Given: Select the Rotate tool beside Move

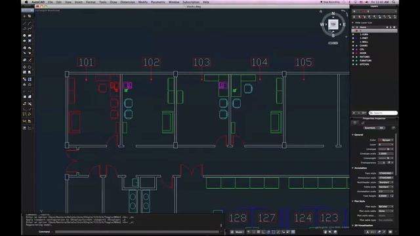Looking at the screenshot, I should pyautogui.click(x=30, y=67).
